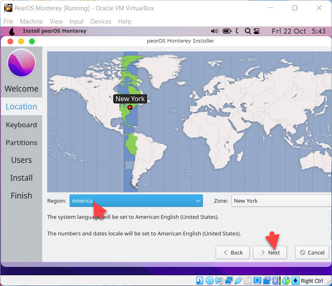Click the mouse integration icon in status bar
Image resolution: width=332 pixels, height=286 pixels.
point(286,281)
